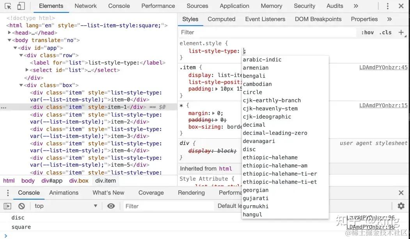Switch to the Network panel
Viewport: 410px width, 239px height.
[85, 6]
